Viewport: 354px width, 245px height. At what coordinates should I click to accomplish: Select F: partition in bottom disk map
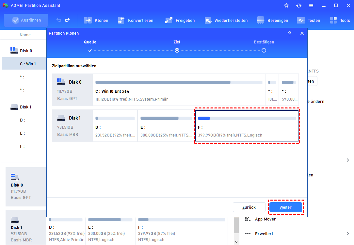pyautogui.click(x=182, y=230)
